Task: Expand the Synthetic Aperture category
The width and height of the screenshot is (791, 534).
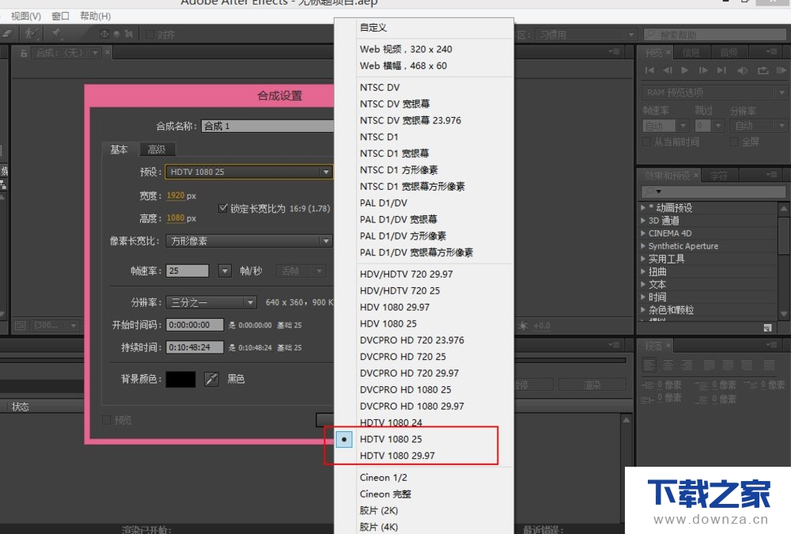Action: [x=643, y=246]
